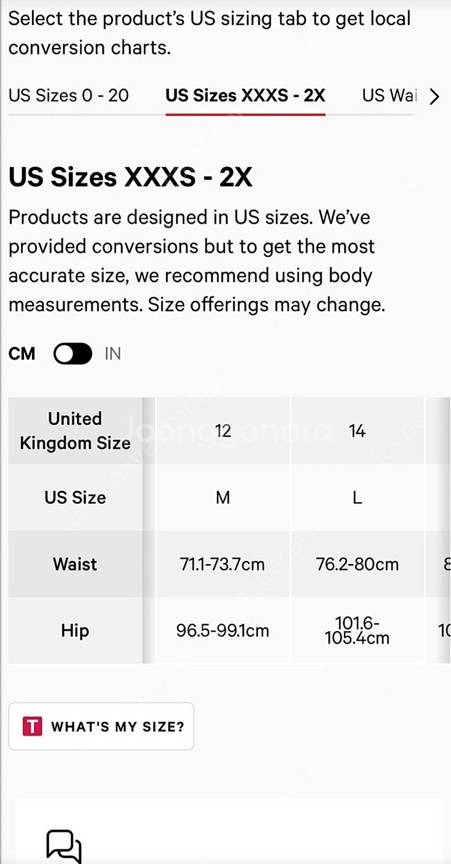Click the chat bubbles icon
This screenshot has height=864, width=451.
click(64, 846)
